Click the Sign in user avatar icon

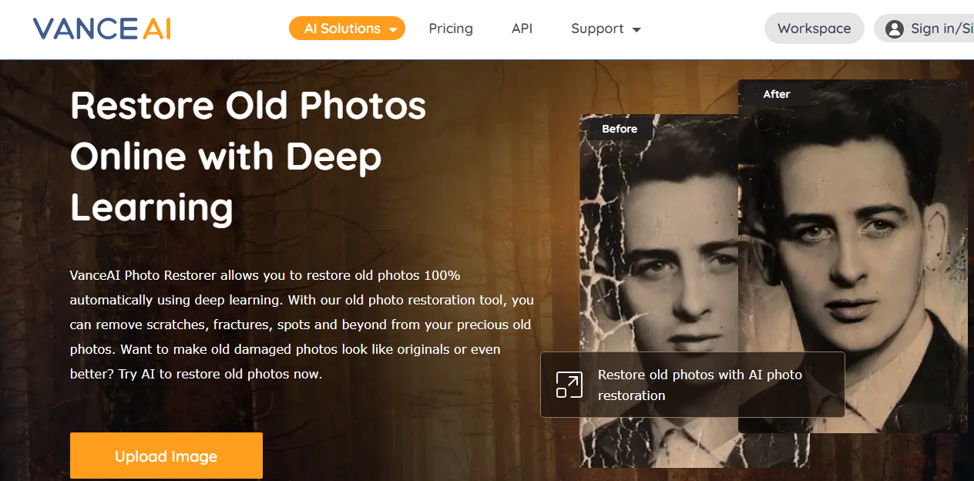coord(894,29)
